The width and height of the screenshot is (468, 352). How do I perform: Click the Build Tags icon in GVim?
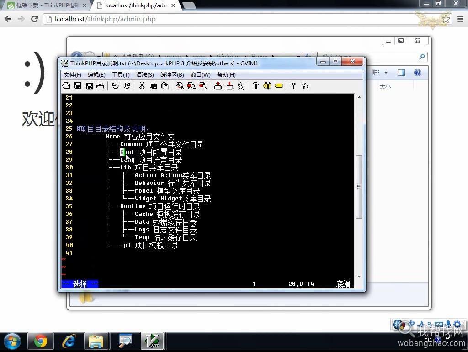(267, 86)
